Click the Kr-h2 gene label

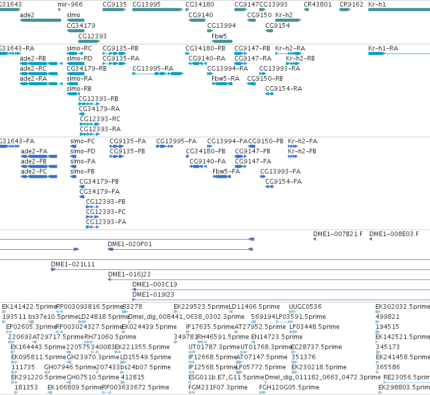284,15
